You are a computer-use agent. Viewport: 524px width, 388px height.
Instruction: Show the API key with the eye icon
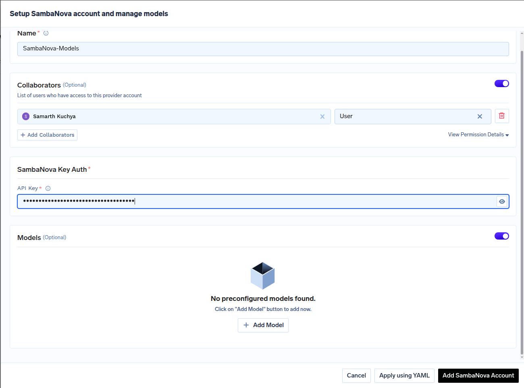click(502, 201)
